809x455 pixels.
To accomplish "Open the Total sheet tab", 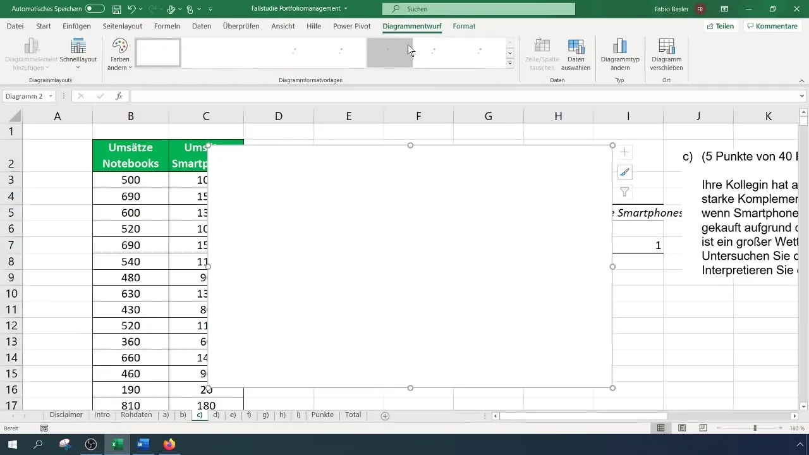I will click(353, 415).
